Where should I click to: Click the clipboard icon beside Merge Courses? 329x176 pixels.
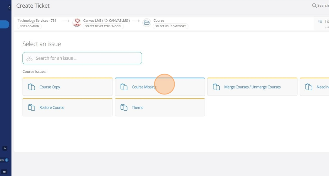point(216,87)
